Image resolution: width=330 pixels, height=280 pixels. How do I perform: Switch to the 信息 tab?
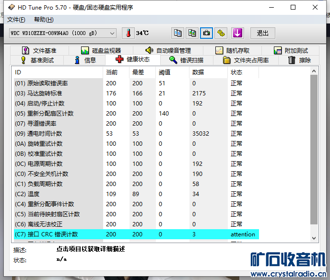[x=84, y=60]
